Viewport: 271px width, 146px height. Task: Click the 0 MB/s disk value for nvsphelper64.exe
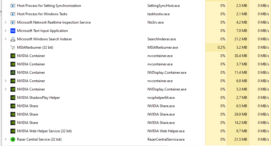pos(263,98)
